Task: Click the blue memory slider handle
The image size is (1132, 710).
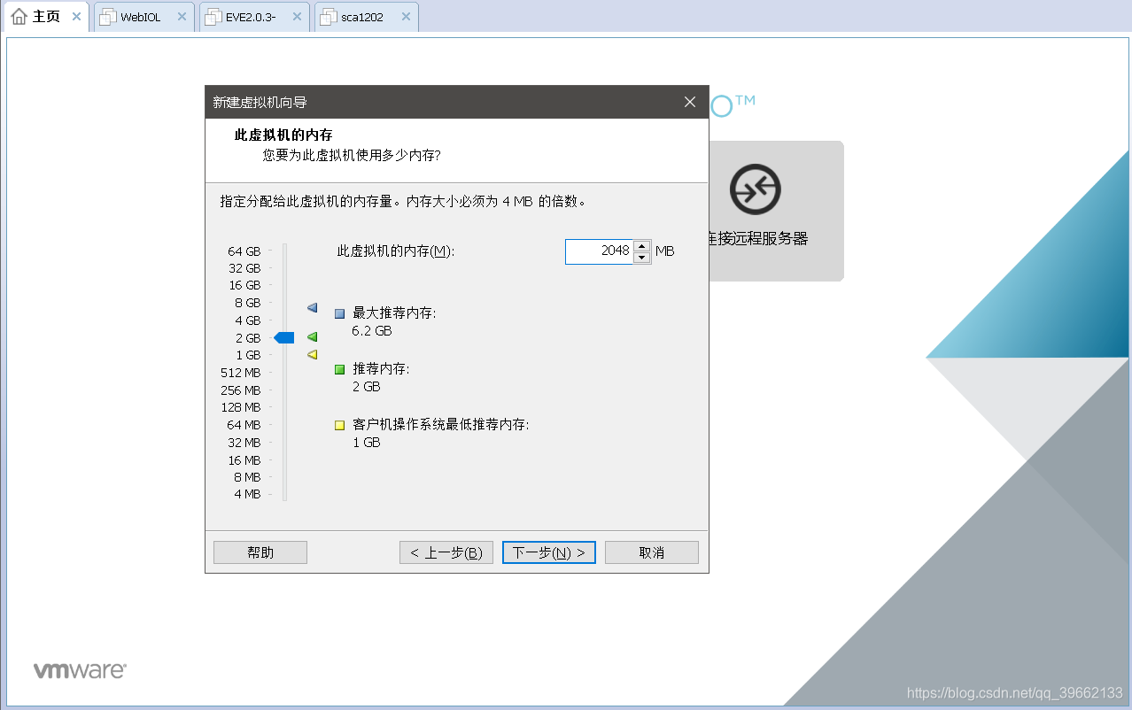Action: (x=284, y=337)
